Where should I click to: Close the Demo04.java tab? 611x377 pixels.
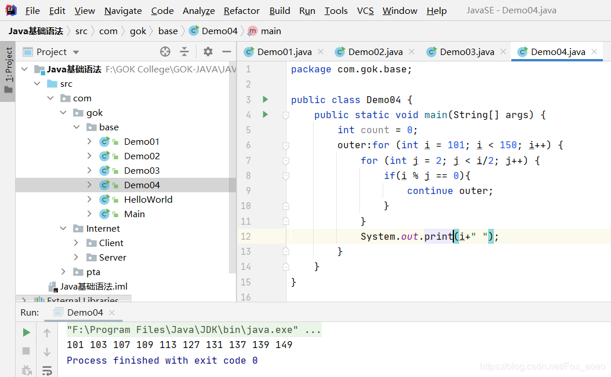tap(594, 52)
